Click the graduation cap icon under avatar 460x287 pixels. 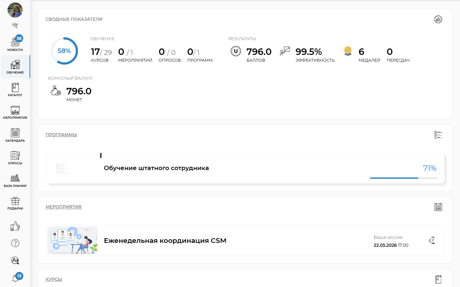[15, 25]
